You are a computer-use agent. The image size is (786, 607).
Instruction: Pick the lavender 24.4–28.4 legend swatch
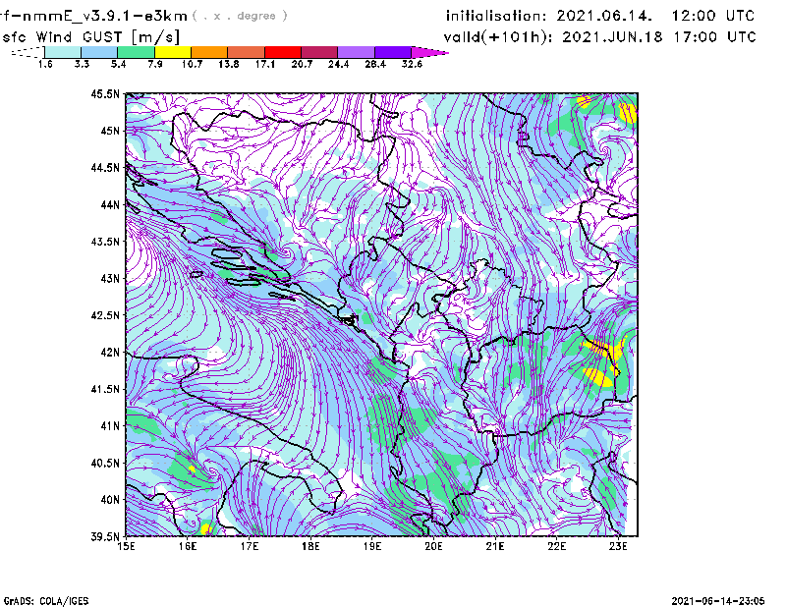pyautogui.click(x=357, y=52)
